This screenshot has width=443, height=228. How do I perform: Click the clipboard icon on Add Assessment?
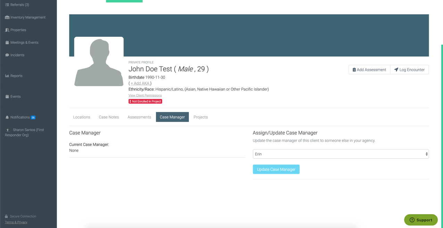pyautogui.click(x=354, y=70)
